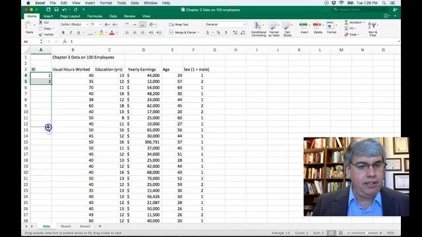The height and width of the screenshot is (237, 422).
Task: Toggle align text right
Action: [x=142, y=32]
